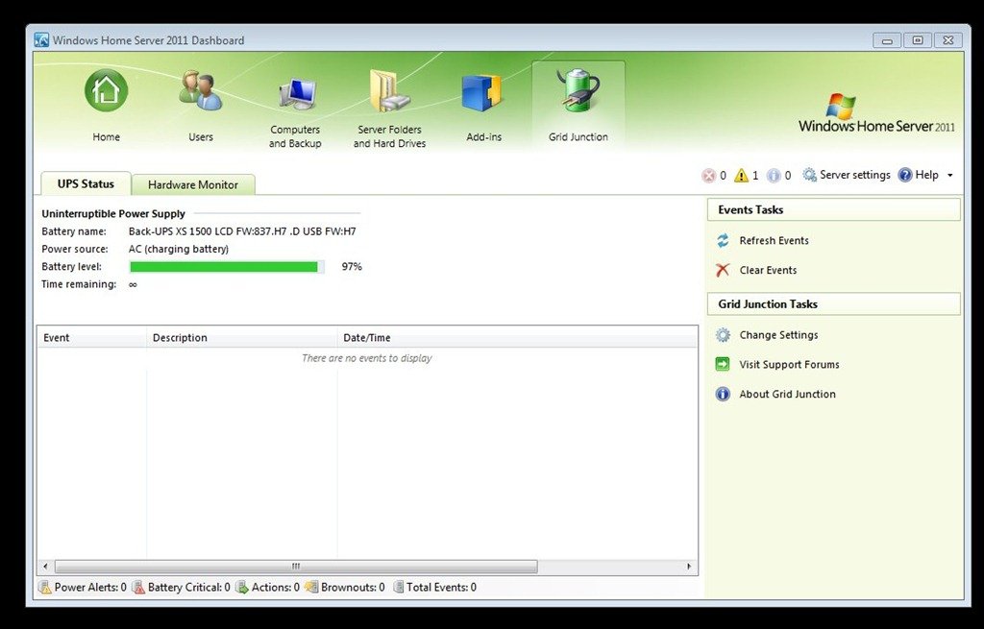Maximize the Dashboard window
This screenshot has height=629, width=984.
click(x=918, y=40)
